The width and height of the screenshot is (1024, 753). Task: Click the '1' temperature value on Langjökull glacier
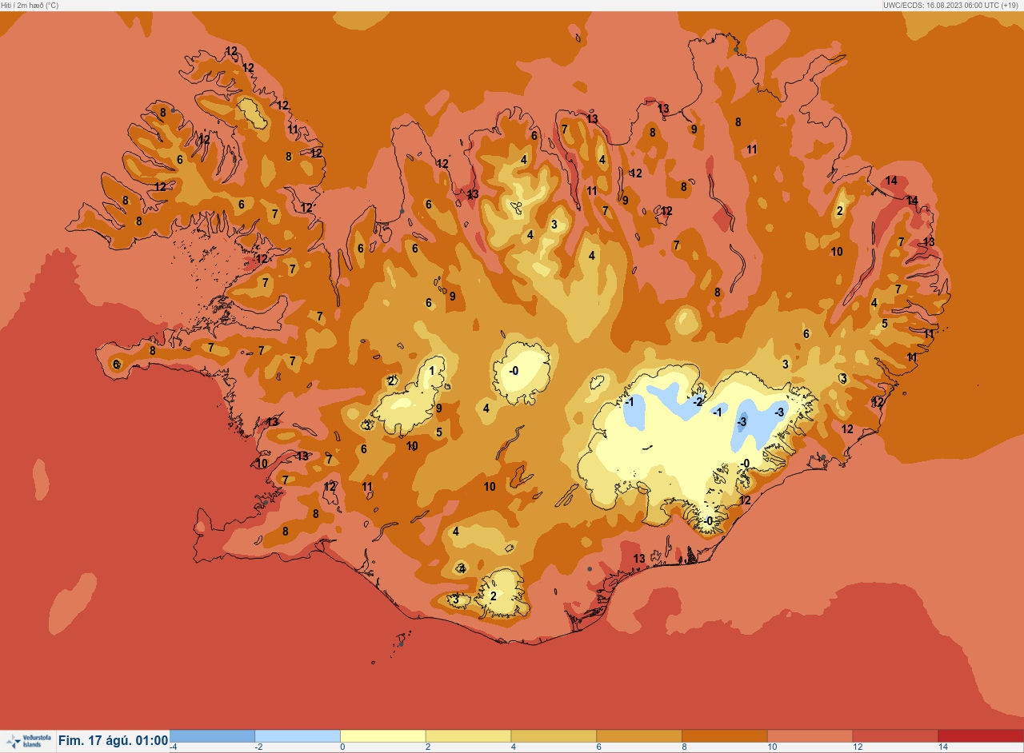432,370
